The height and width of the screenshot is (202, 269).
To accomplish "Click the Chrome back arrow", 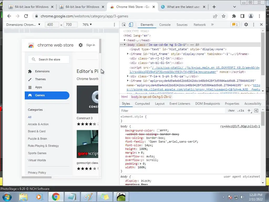I will [x=9, y=16].
